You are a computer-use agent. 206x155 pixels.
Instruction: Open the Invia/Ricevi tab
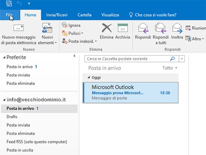pyautogui.click(x=57, y=15)
